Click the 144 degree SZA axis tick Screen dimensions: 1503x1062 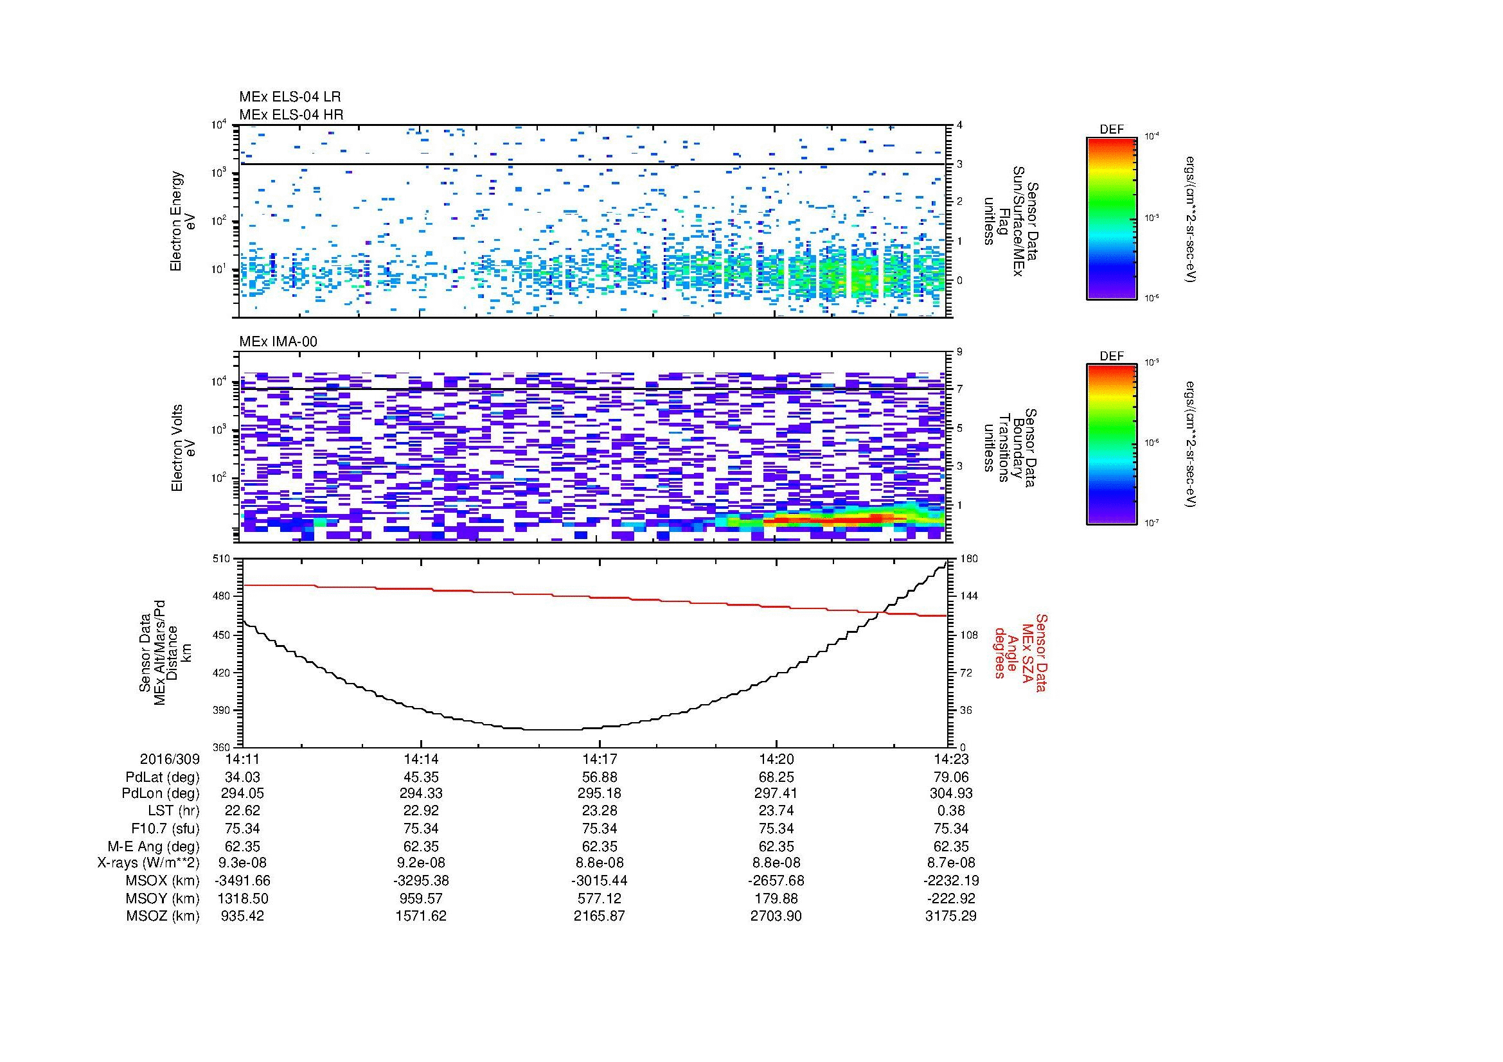[968, 596]
